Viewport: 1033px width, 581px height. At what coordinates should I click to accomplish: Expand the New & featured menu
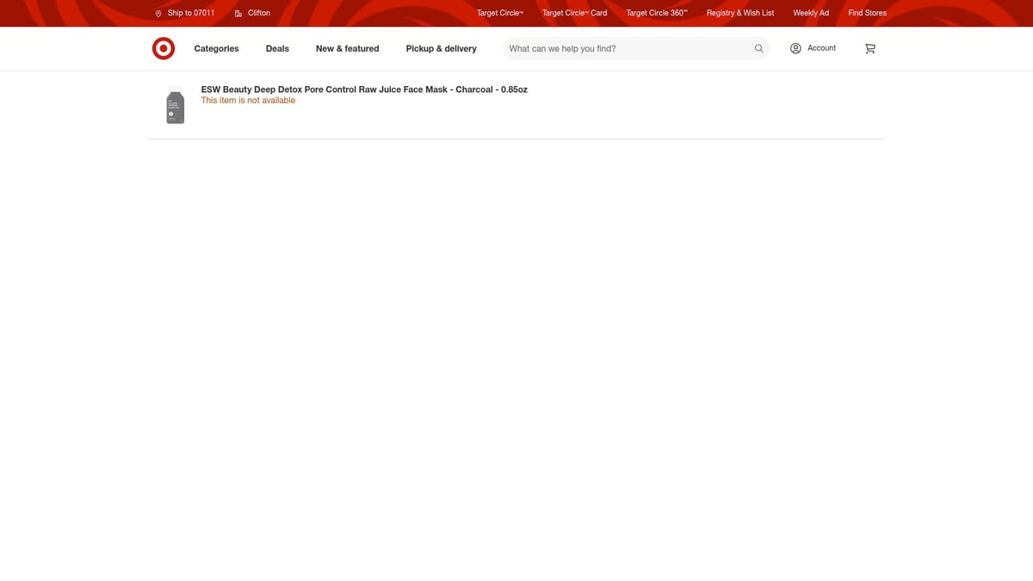coord(347,49)
